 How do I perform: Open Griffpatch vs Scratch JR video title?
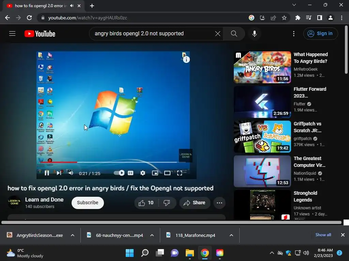[x=307, y=127]
